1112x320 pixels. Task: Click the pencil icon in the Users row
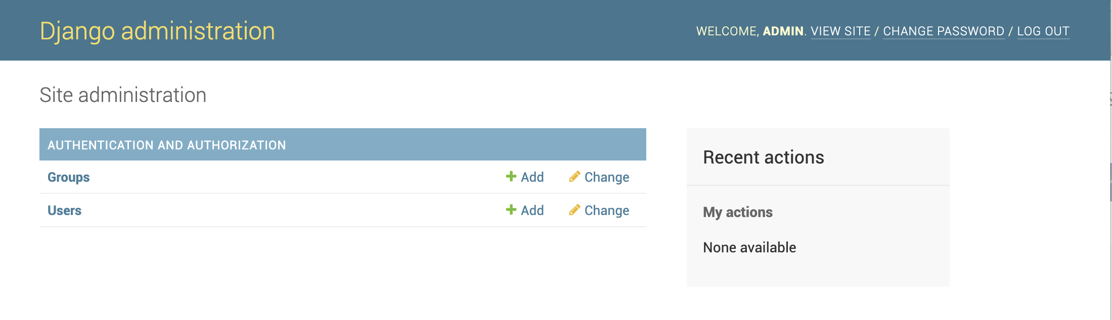click(x=574, y=210)
